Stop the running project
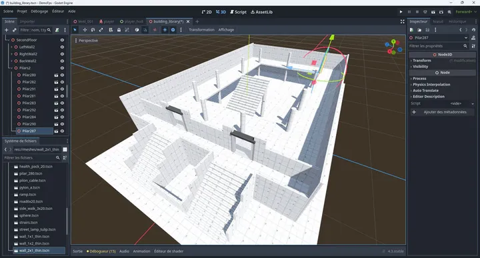 coord(417,12)
